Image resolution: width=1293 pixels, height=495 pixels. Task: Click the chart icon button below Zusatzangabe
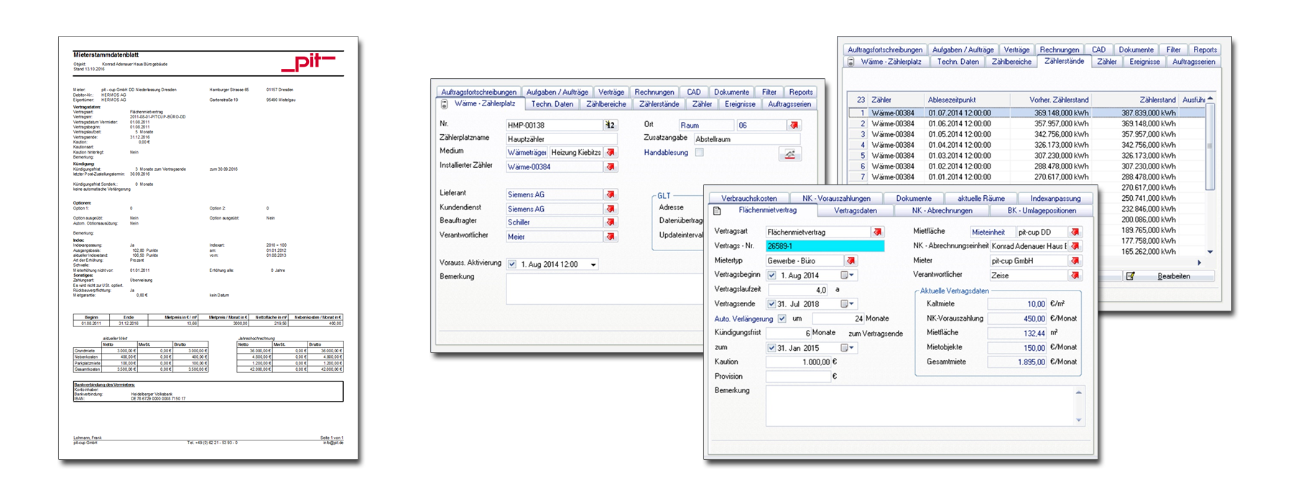click(x=789, y=154)
